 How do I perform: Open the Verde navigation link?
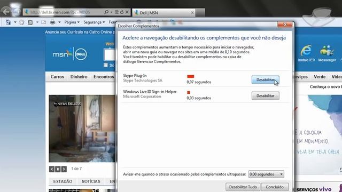pos(320,77)
